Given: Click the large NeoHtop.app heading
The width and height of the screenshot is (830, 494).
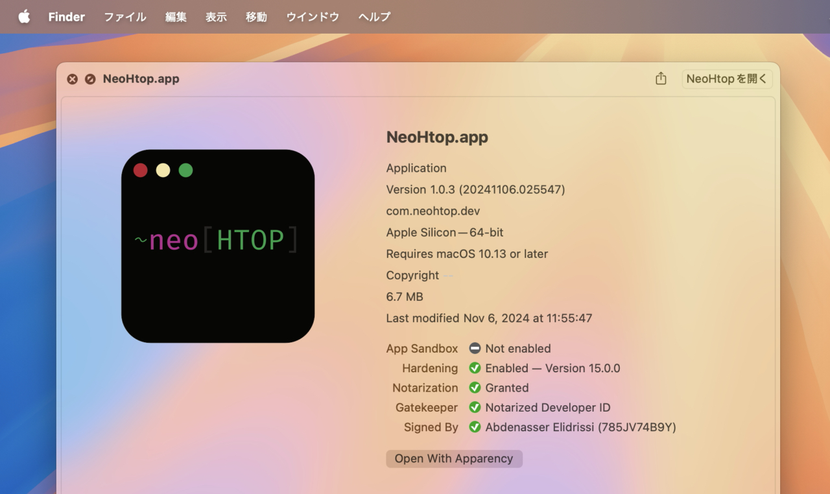Looking at the screenshot, I should pyautogui.click(x=437, y=137).
